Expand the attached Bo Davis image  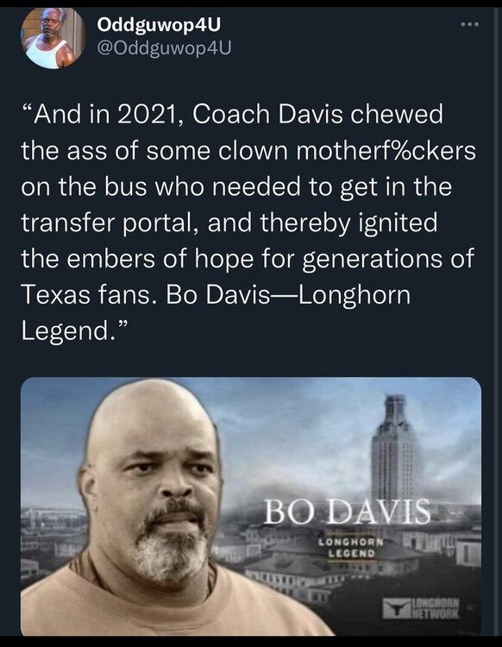251,506
